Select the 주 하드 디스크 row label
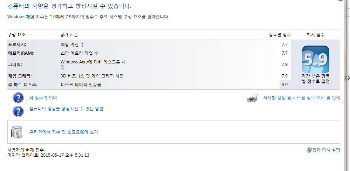This screenshot has height=171, width=350. click(22, 84)
